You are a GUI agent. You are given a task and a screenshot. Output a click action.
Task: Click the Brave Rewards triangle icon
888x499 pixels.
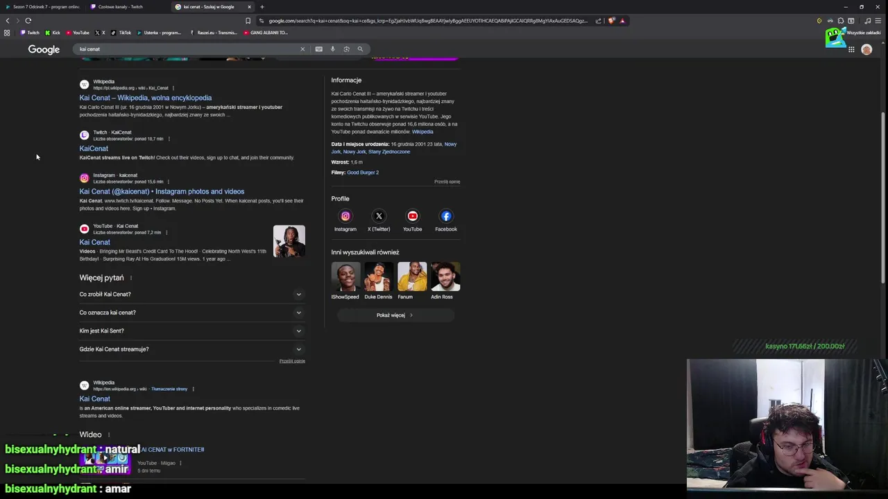[622, 21]
